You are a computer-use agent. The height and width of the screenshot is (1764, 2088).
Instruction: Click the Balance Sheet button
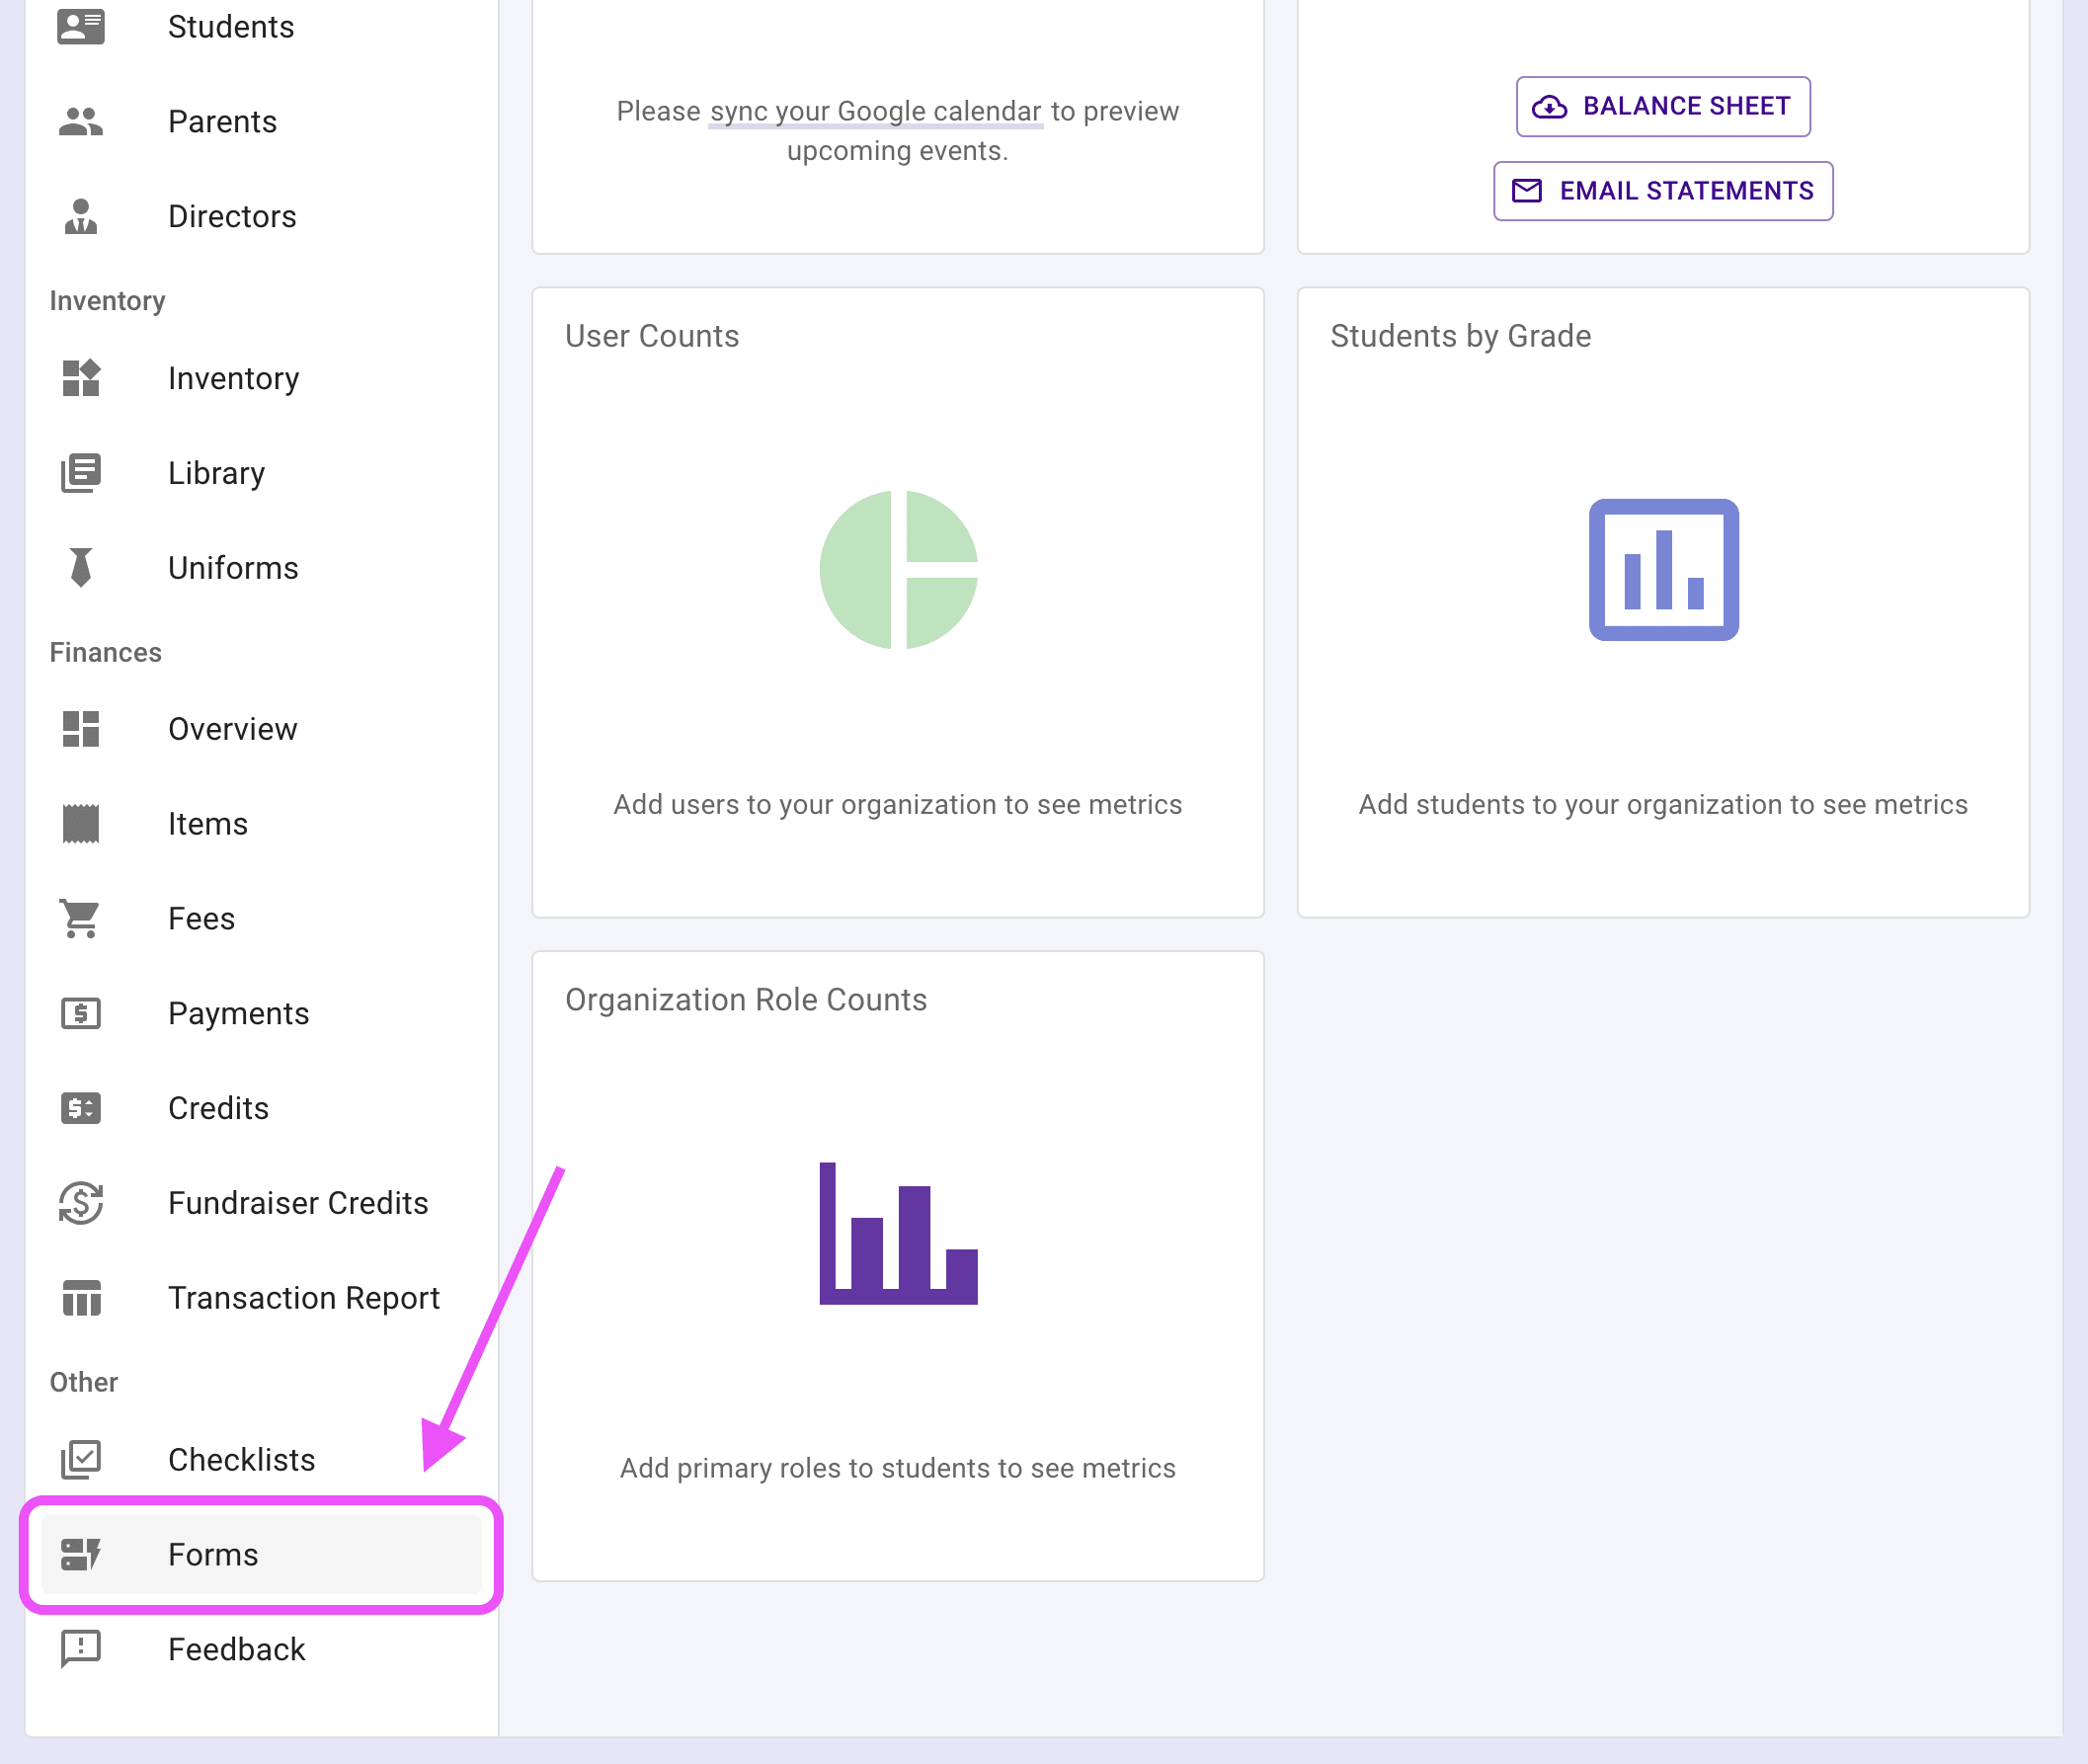point(1662,106)
